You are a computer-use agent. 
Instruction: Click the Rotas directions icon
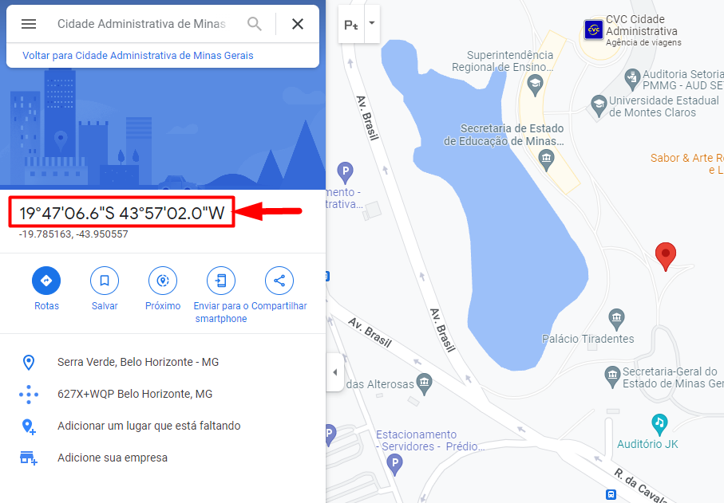[x=46, y=281]
